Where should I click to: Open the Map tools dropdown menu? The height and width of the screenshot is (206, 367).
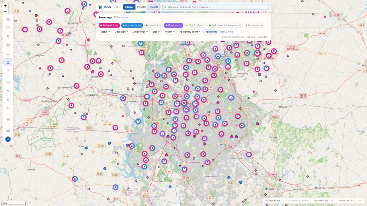click(x=274, y=201)
